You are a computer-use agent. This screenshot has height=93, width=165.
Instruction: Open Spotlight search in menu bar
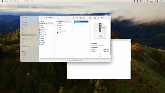(155, 1)
